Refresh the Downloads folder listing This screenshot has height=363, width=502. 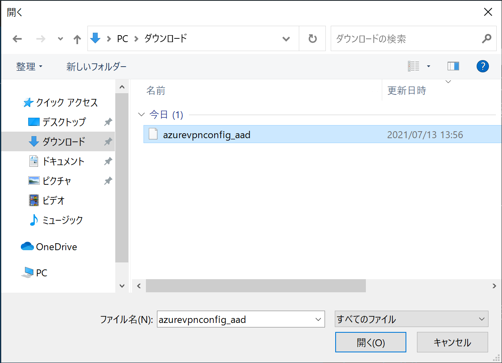[312, 39]
